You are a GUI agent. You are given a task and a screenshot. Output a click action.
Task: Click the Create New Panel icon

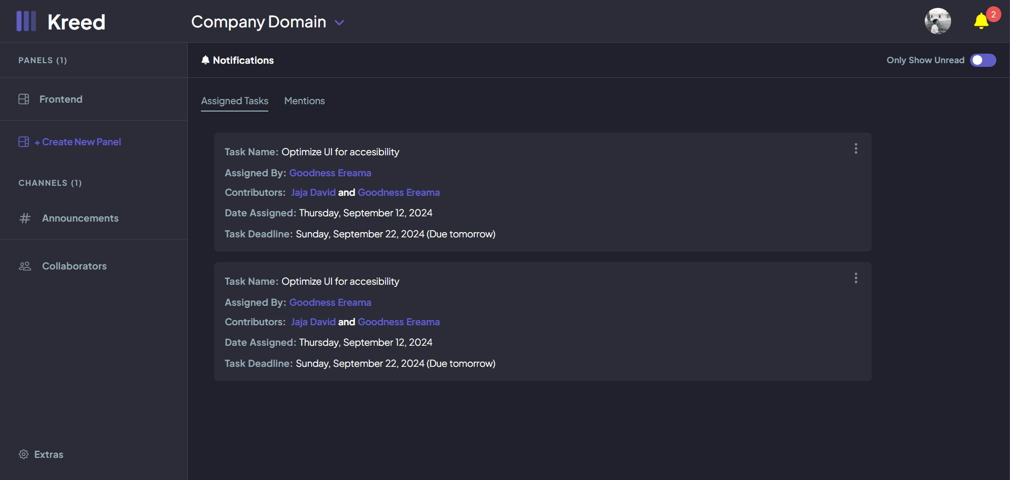[24, 142]
